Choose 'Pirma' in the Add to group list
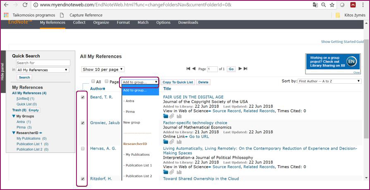 130,112
